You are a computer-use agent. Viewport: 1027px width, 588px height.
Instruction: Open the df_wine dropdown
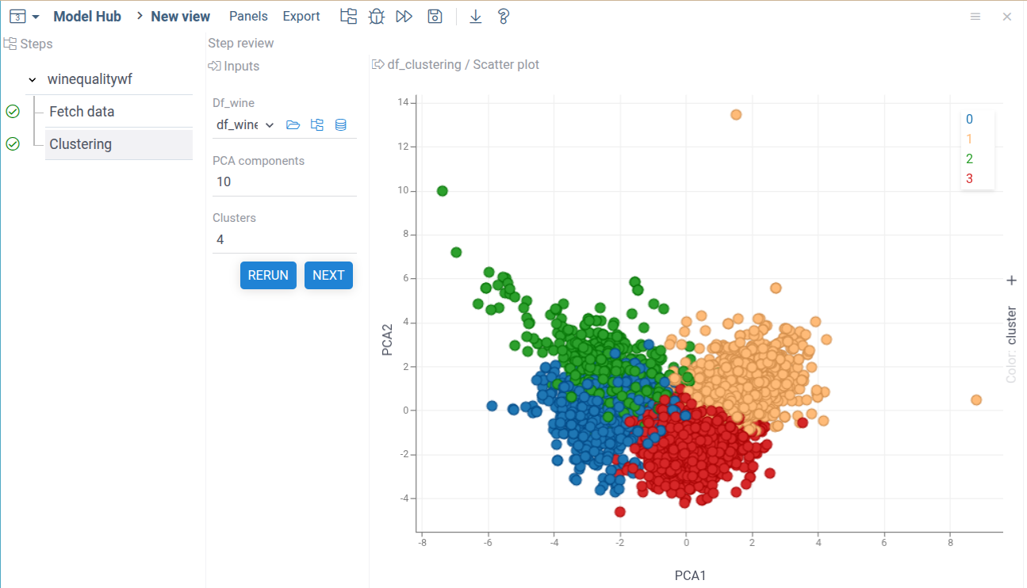tap(245, 124)
